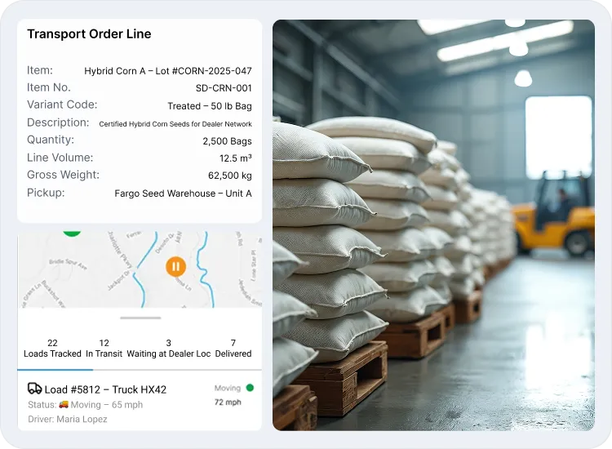
Task: Click the green Moving status dot
Action: click(250, 388)
